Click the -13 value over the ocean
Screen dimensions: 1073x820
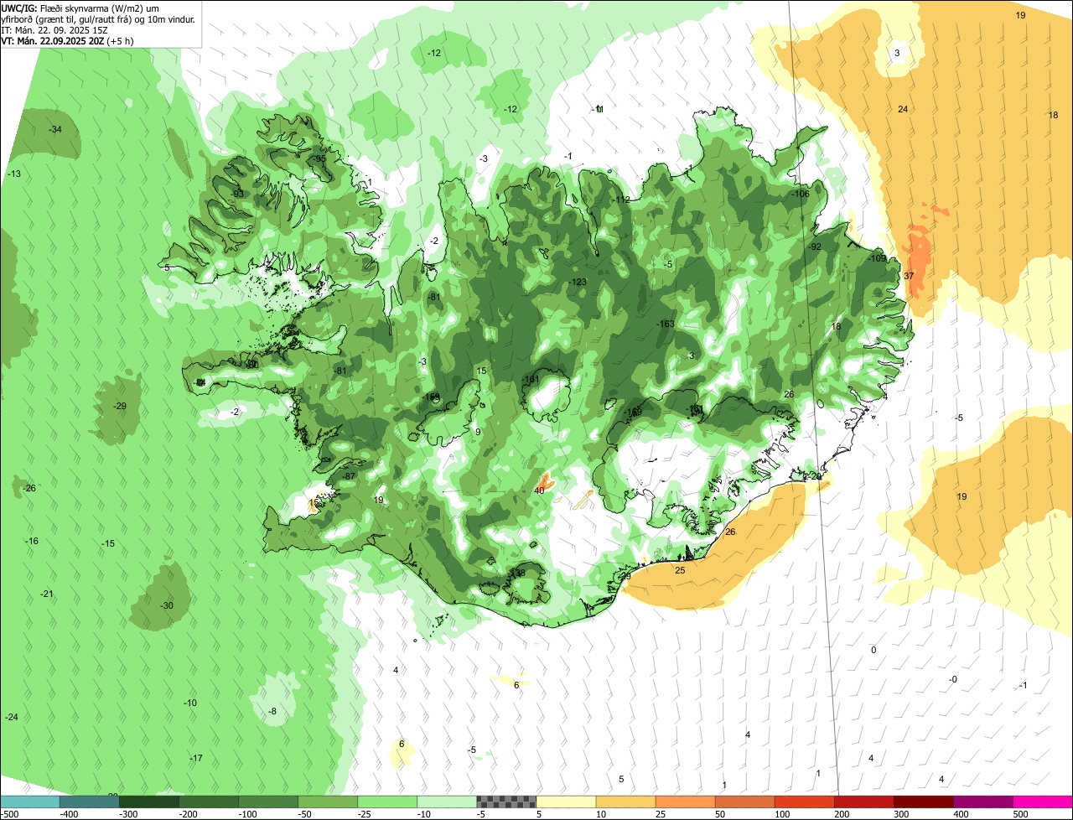coord(14,174)
